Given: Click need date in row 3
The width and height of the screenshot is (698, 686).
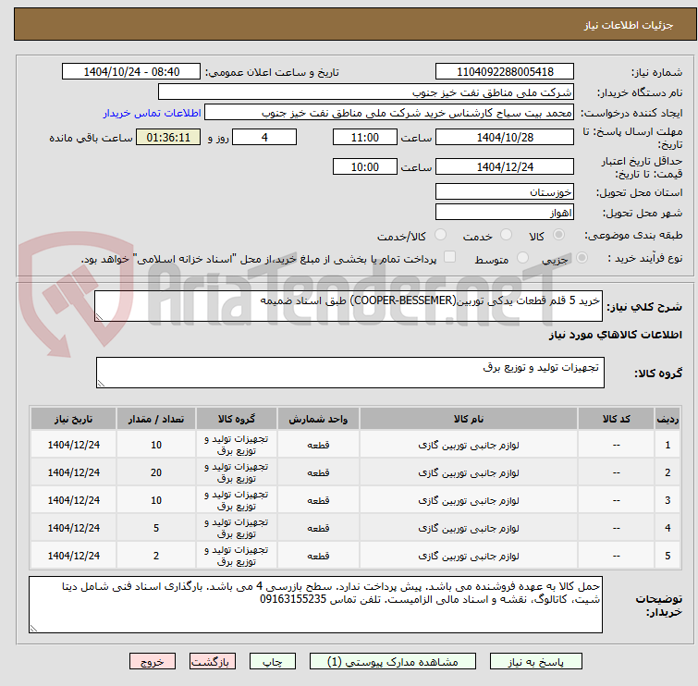Looking at the screenshot, I should click(73, 500).
